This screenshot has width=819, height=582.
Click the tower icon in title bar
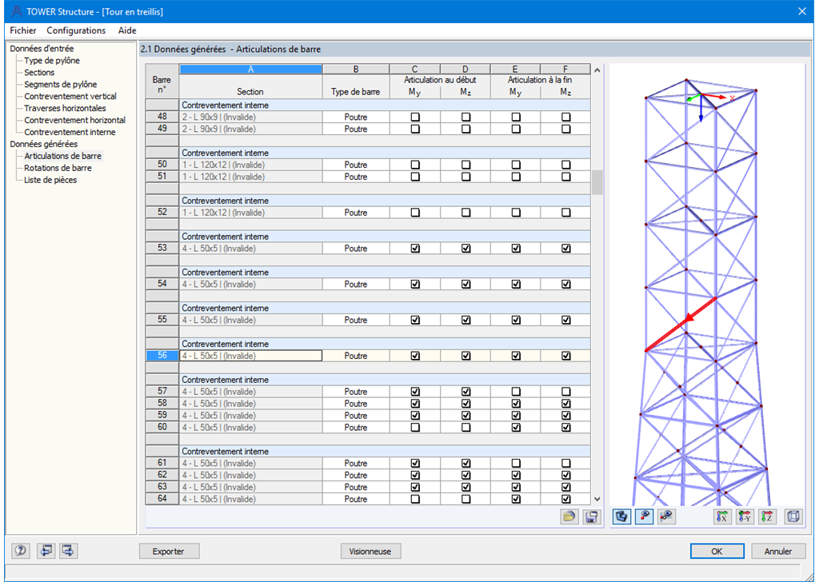pyautogui.click(x=16, y=11)
